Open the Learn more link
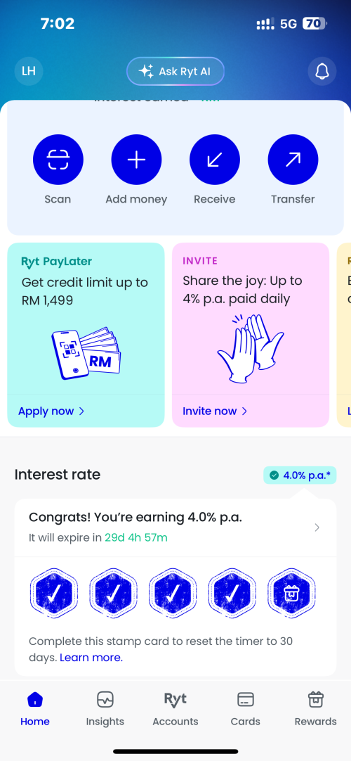Image resolution: width=351 pixels, height=761 pixels. coord(91,658)
